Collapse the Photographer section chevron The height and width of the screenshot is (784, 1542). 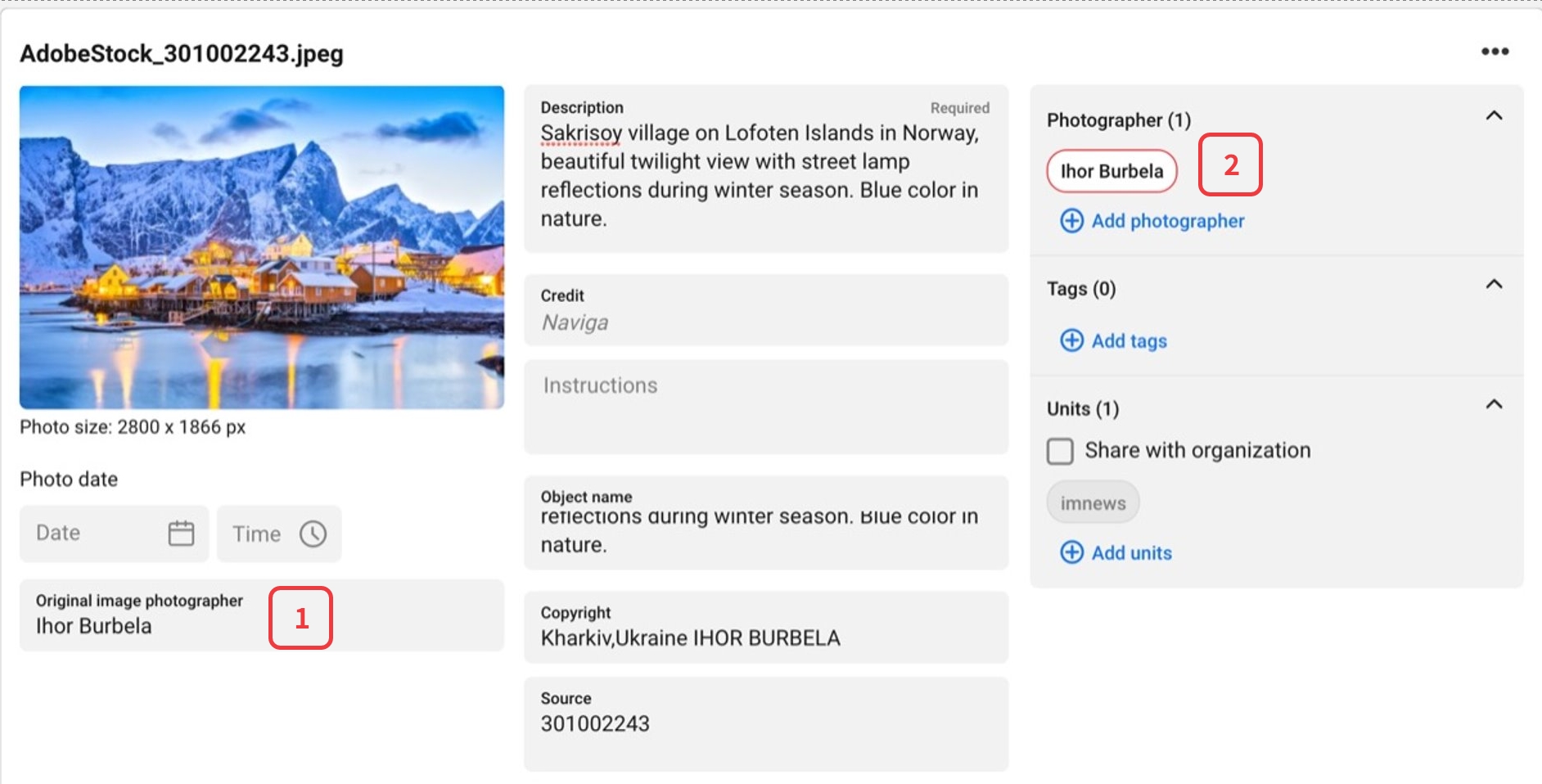pos(1494,116)
